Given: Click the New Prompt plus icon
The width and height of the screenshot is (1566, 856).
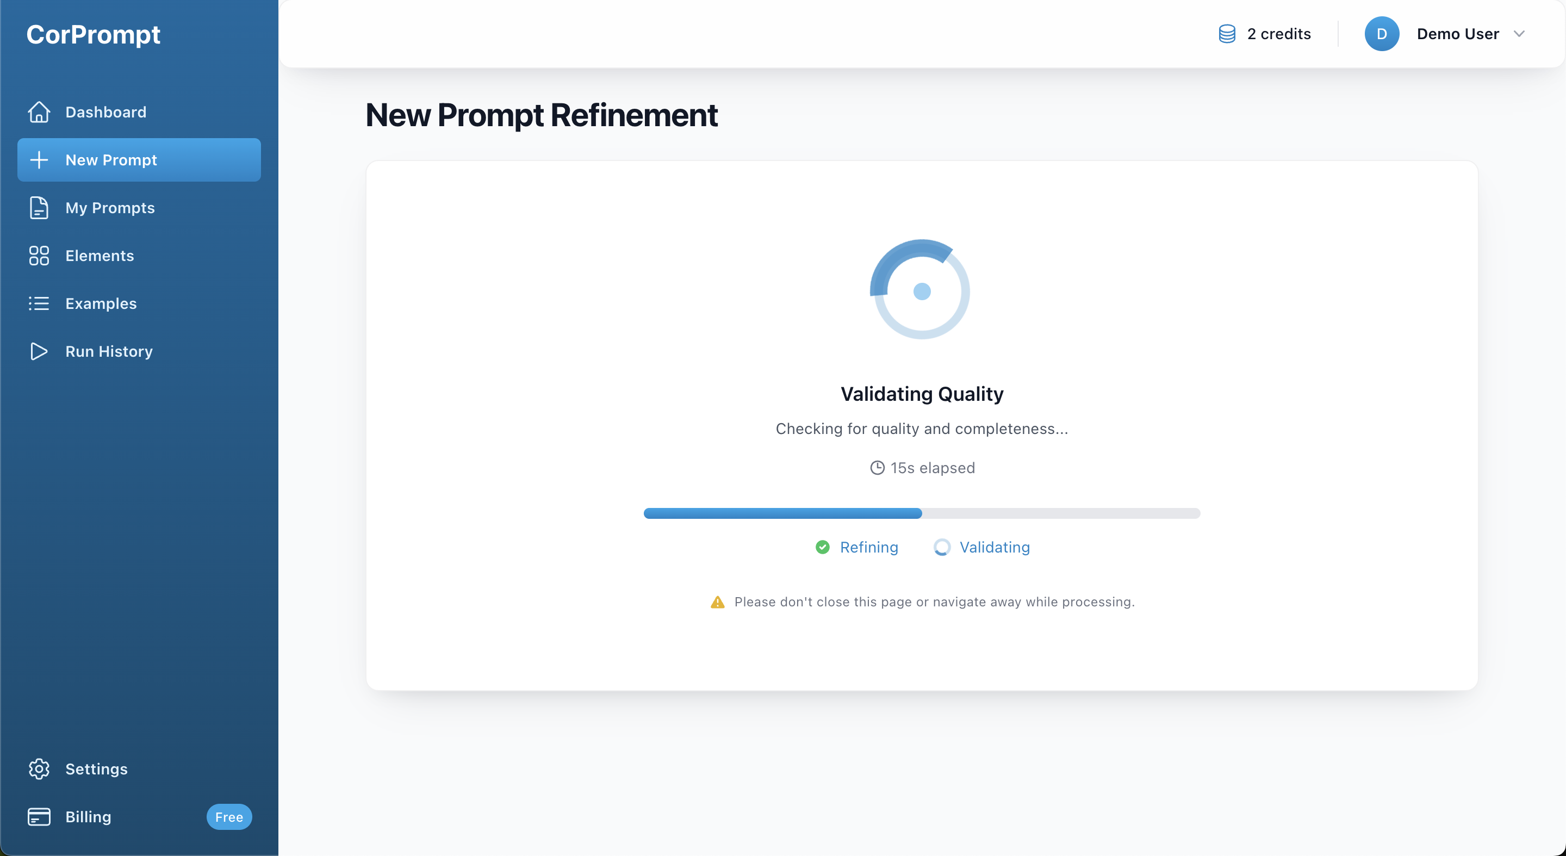Looking at the screenshot, I should (x=39, y=160).
